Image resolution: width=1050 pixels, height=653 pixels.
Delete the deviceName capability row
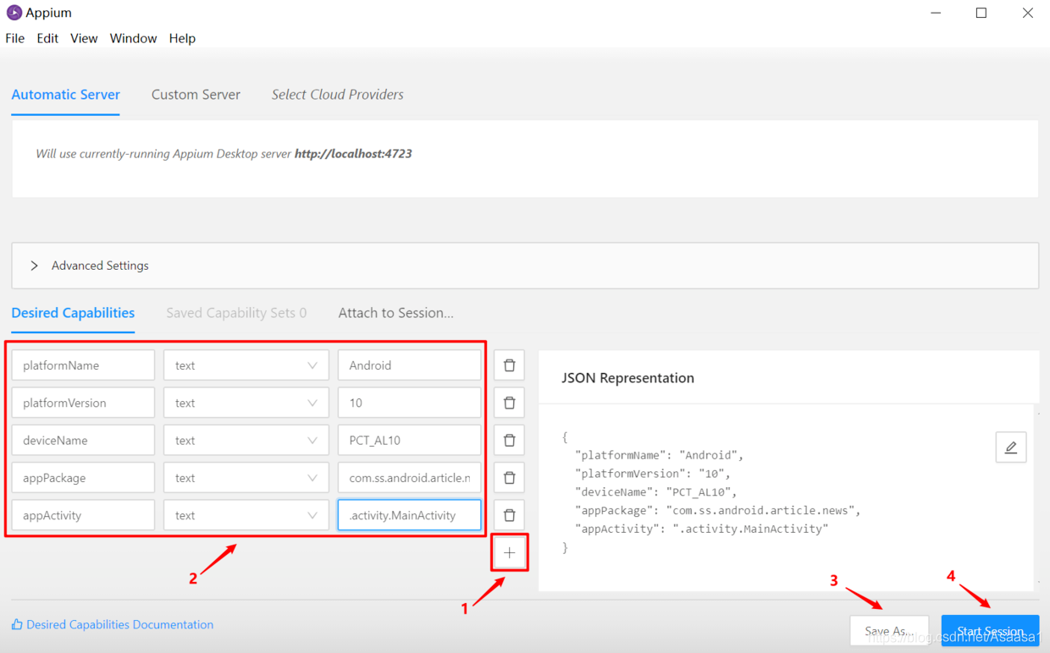509,440
